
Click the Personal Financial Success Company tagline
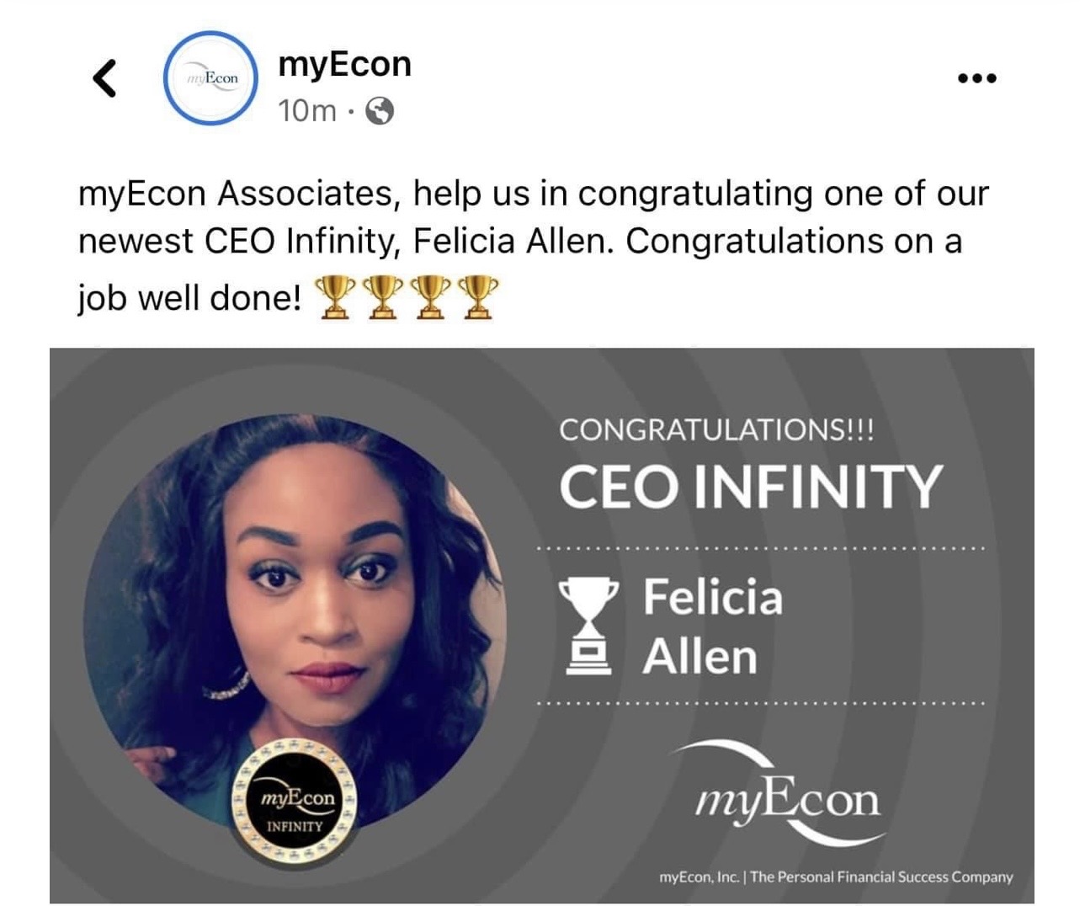[x=881, y=877]
